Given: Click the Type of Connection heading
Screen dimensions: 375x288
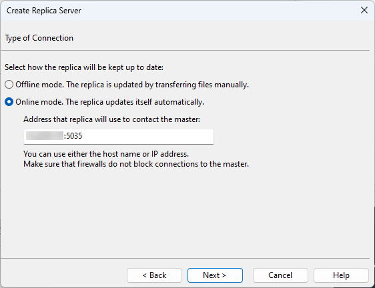Looking at the screenshot, I should (39, 38).
